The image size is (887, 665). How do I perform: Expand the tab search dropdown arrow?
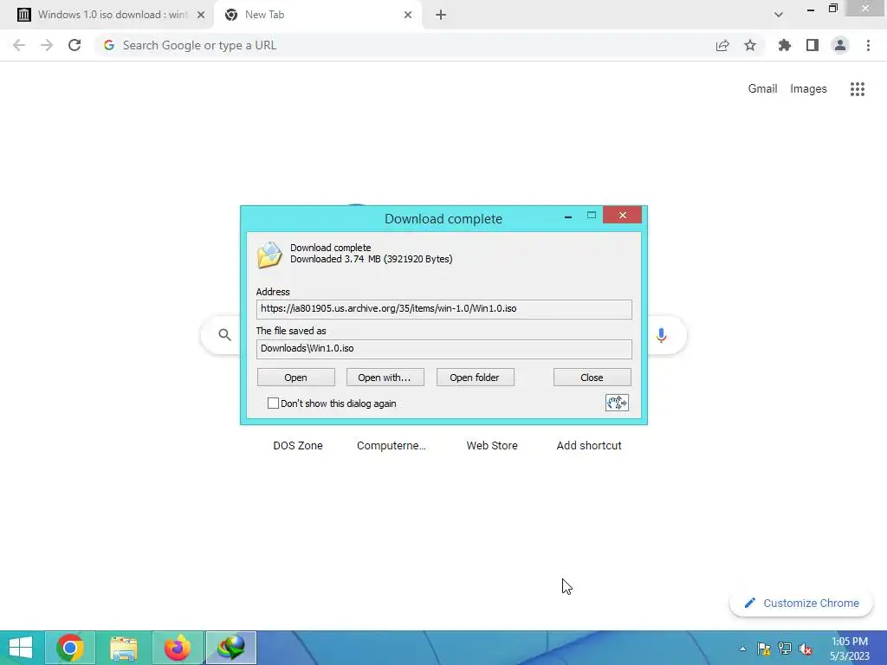coord(779,15)
